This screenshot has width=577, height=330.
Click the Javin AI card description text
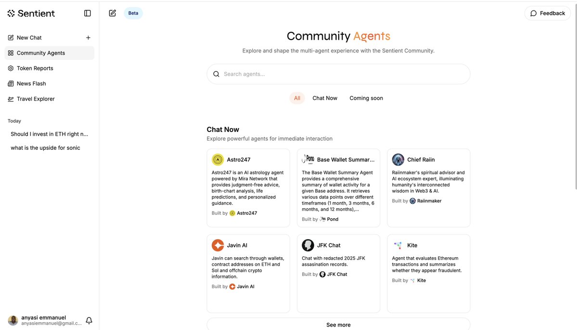pyautogui.click(x=248, y=267)
